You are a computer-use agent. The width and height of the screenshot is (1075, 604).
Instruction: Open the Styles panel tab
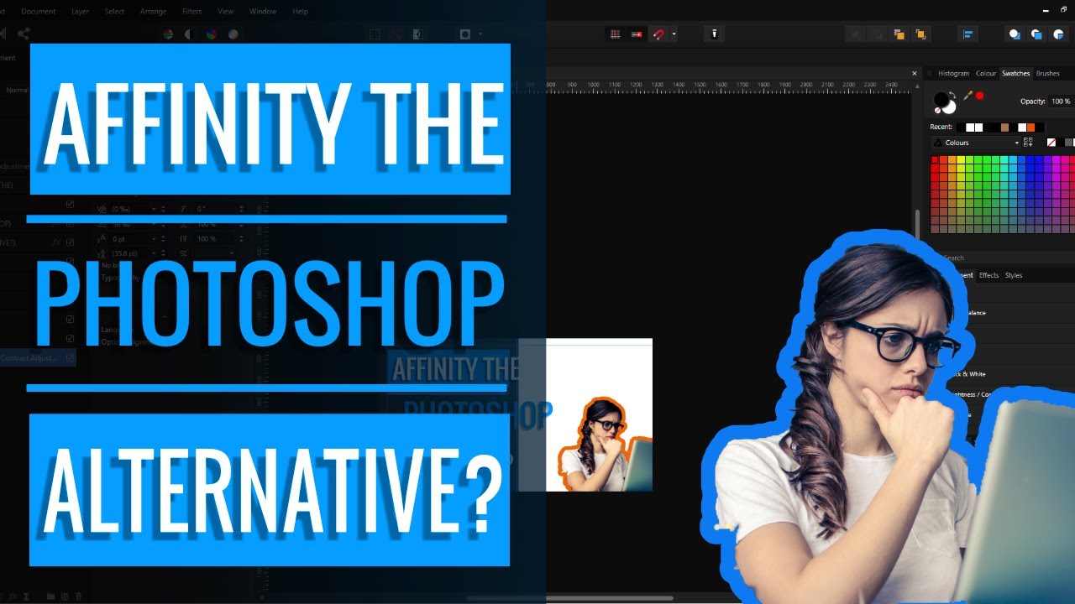click(1014, 275)
